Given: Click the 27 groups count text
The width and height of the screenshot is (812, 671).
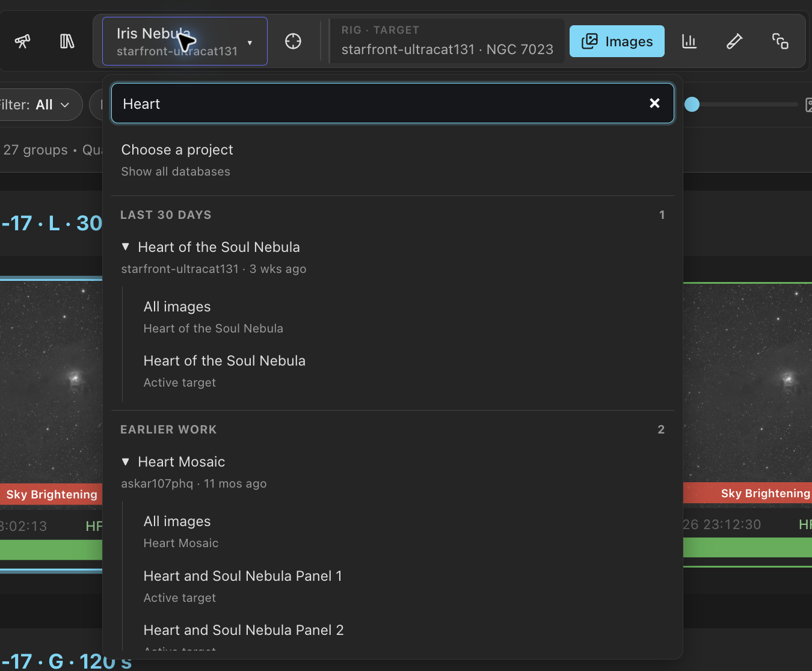Looking at the screenshot, I should pyautogui.click(x=35, y=150).
